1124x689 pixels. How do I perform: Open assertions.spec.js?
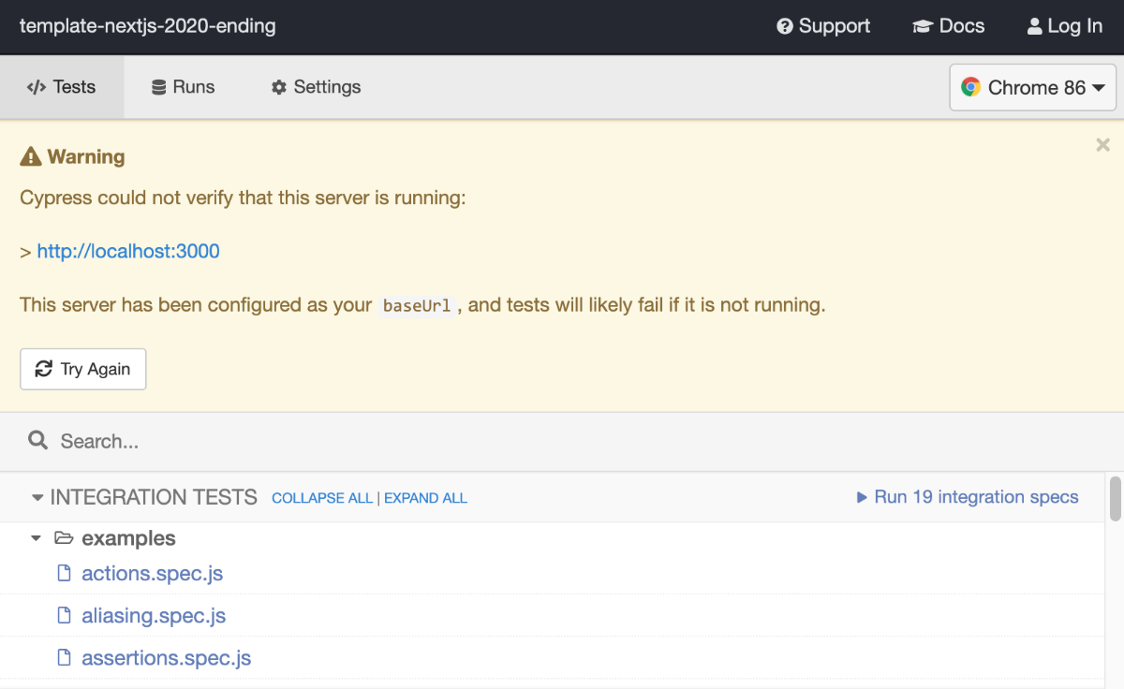point(167,658)
